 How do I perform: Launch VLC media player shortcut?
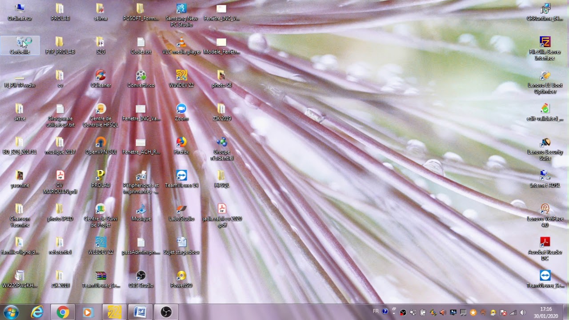click(181, 45)
